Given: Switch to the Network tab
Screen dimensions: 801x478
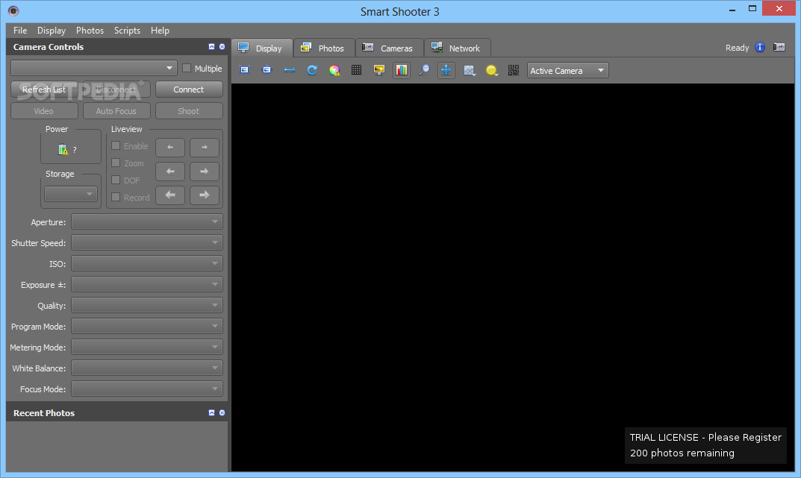Looking at the screenshot, I should click(457, 48).
